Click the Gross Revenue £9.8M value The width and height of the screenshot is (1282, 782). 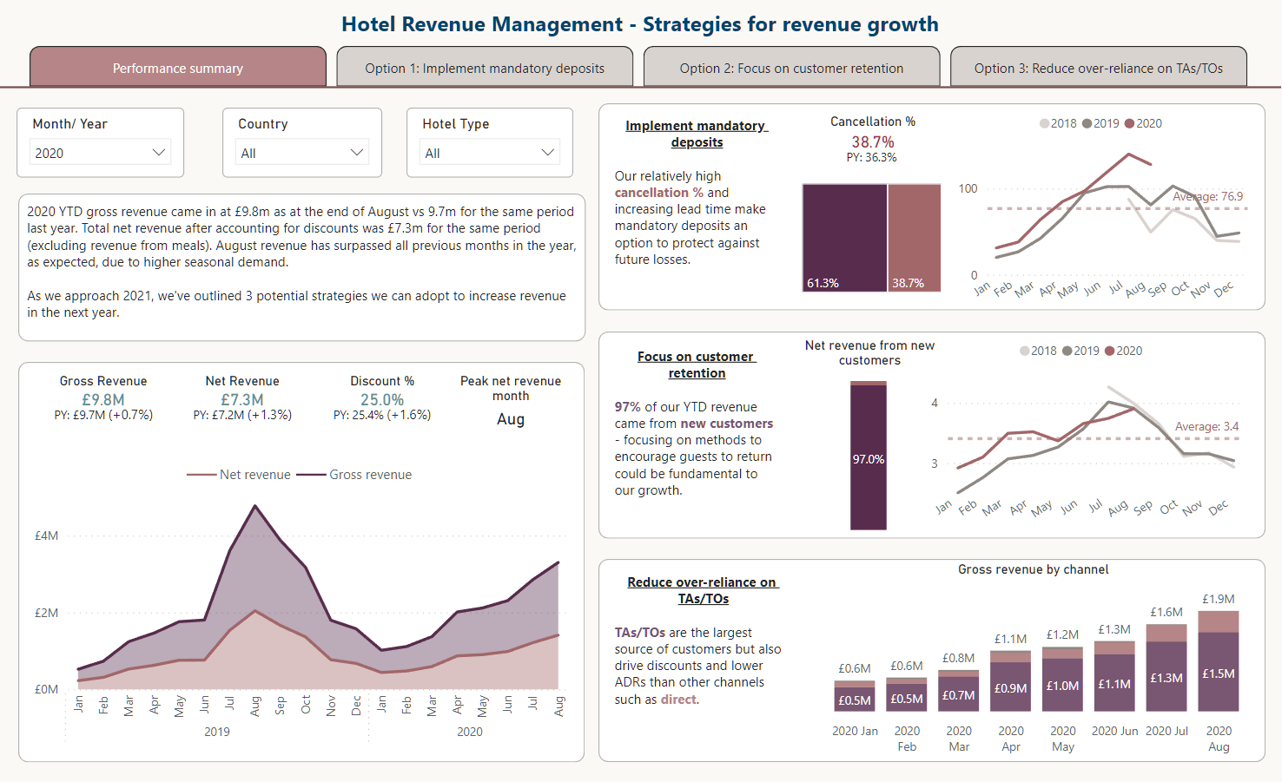pyautogui.click(x=103, y=400)
